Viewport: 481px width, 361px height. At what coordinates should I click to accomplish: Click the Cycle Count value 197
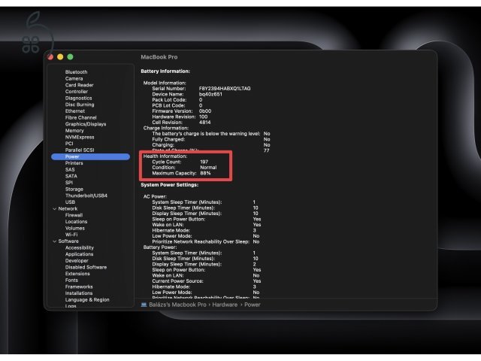click(204, 162)
